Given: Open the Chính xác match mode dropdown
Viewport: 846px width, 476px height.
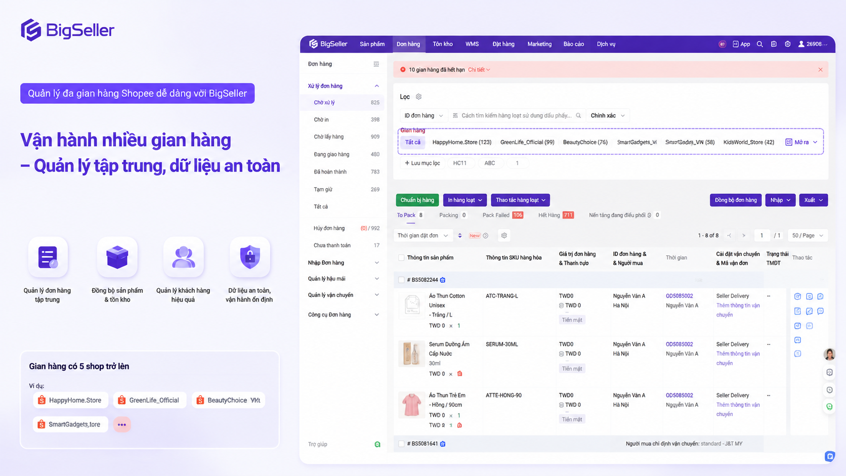Looking at the screenshot, I should (608, 115).
